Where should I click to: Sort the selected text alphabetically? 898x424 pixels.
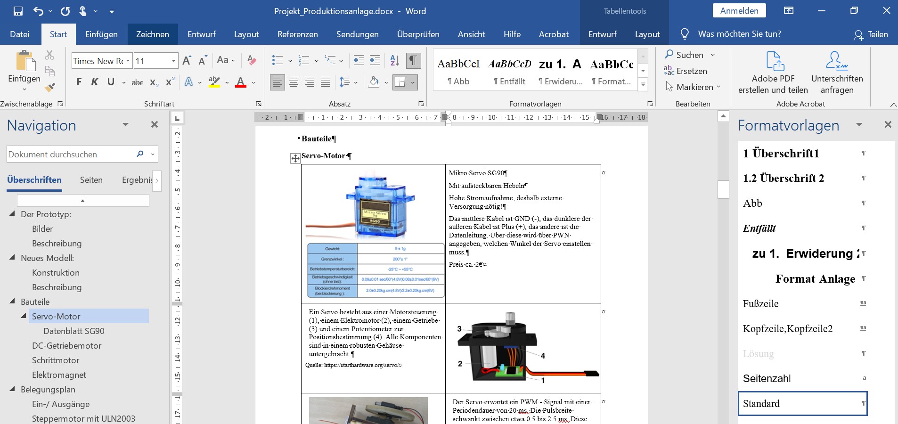[x=395, y=60]
